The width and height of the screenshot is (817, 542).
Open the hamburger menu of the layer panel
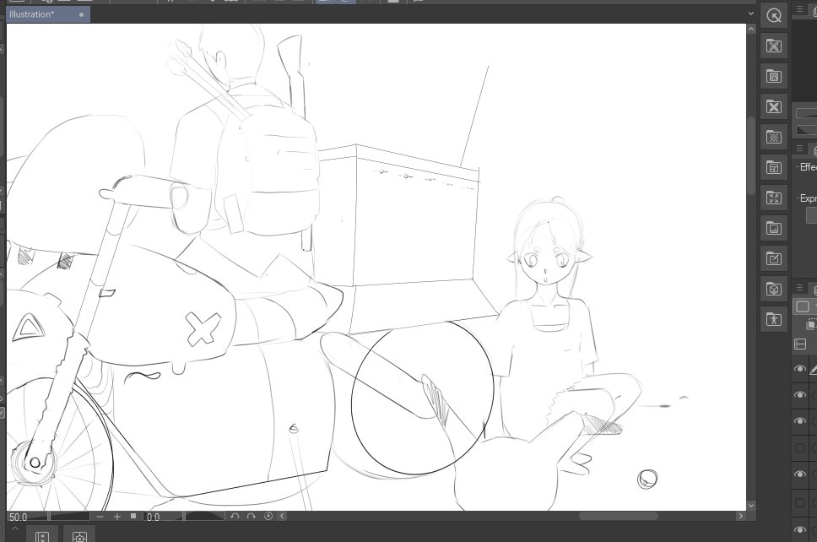[800, 287]
